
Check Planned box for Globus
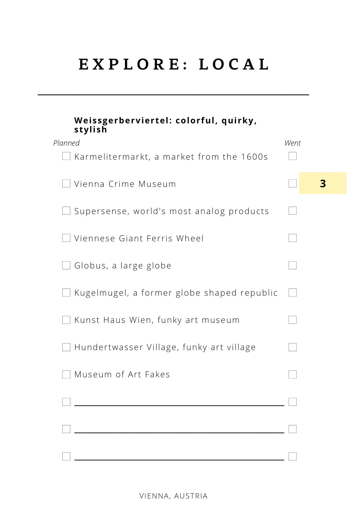click(66, 265)
